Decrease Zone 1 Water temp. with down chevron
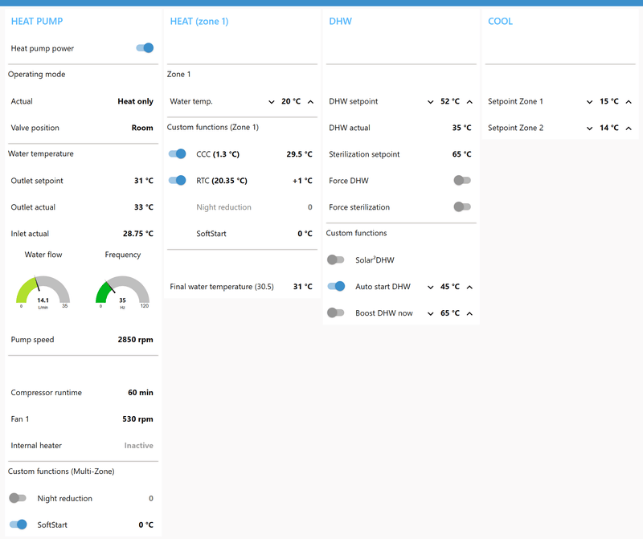The height and width of the screenshot is (539, 643). 272,102
